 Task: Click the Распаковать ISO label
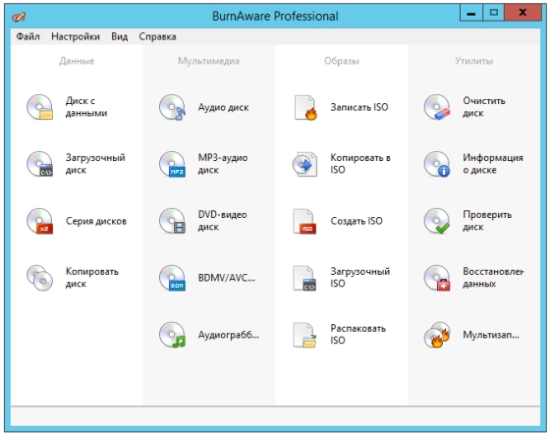point(358,335)
